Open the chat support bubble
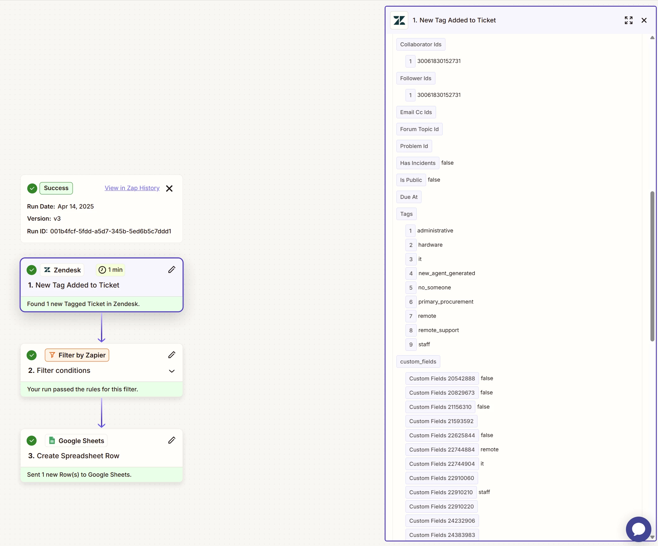The height and width of the screenshot is (546, 658). point(638,529)
